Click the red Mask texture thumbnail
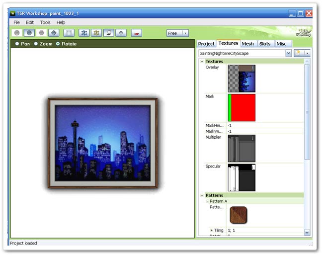 [242, 107]
